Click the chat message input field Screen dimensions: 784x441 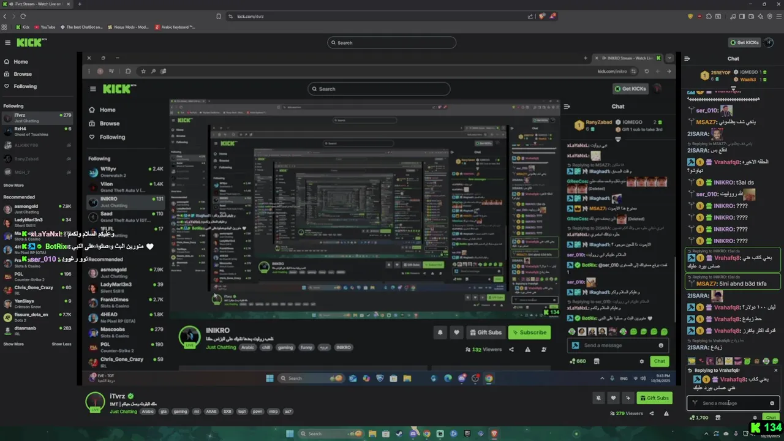pyautogui.click(x=733, y=403)
